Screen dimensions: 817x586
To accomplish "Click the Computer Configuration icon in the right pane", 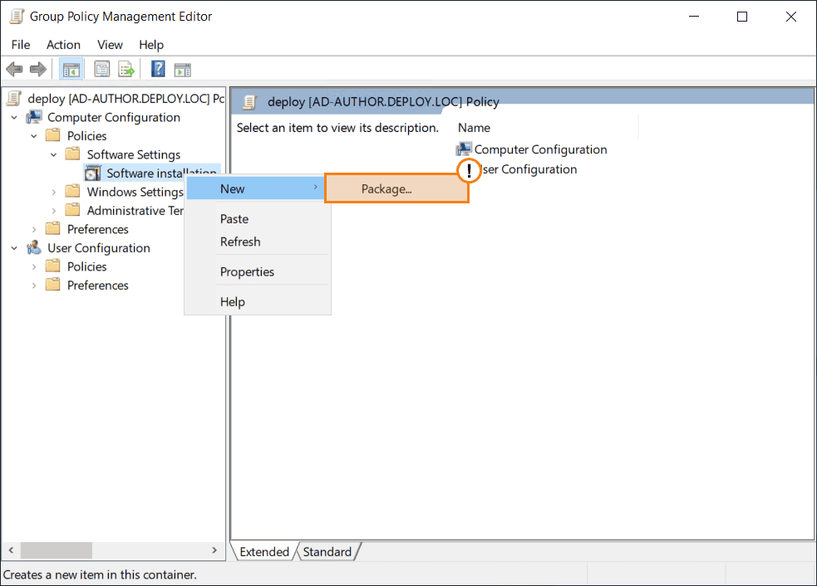I will (x=464, y=149).
